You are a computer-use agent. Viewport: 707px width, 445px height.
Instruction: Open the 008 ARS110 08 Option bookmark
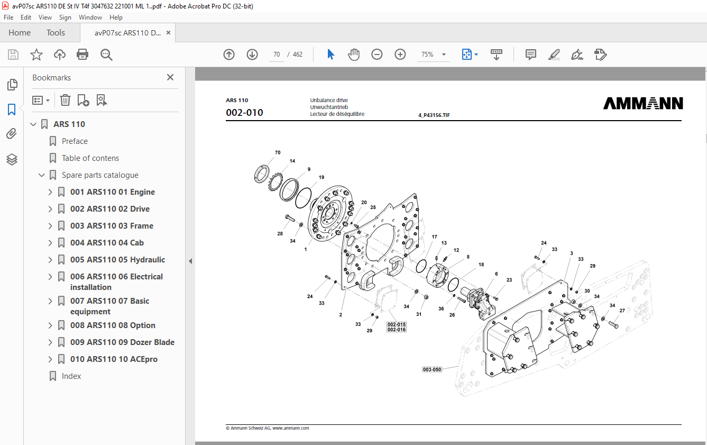[x=113, y=325]
